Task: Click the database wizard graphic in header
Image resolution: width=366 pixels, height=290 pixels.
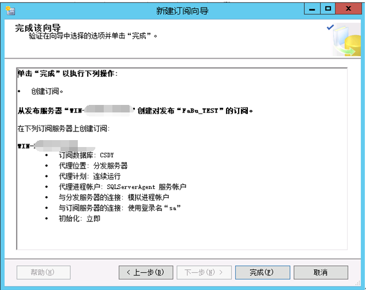Action: [x=346, y=39]
